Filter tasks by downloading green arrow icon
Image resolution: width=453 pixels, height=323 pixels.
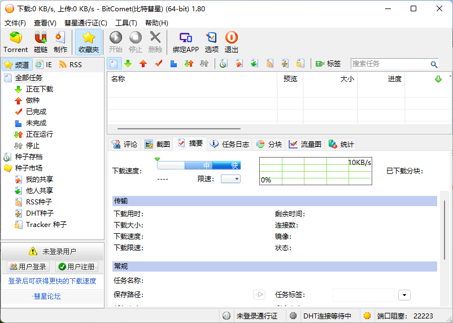tap(128, 64)
